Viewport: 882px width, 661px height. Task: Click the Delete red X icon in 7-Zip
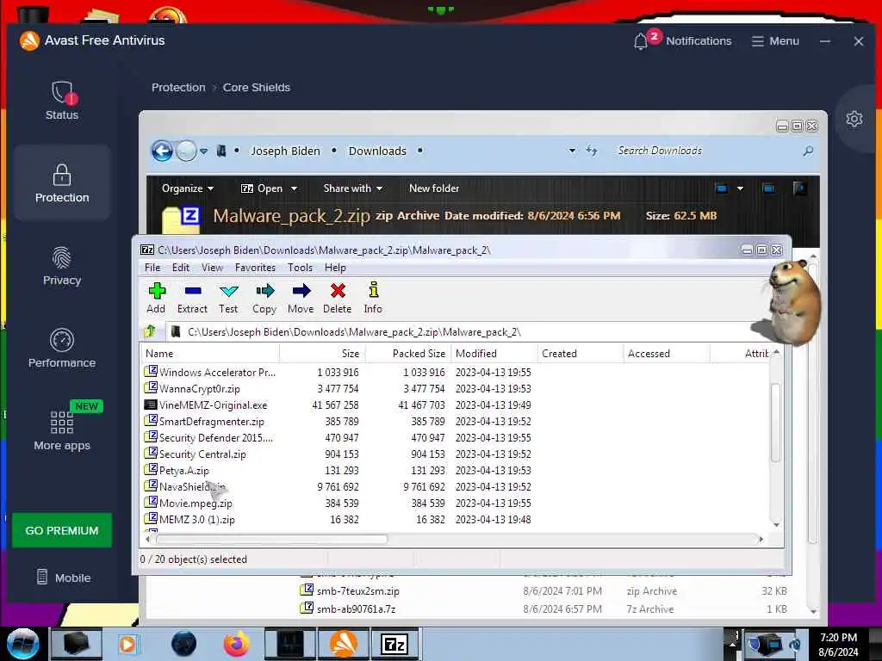[x=338, y=291]
